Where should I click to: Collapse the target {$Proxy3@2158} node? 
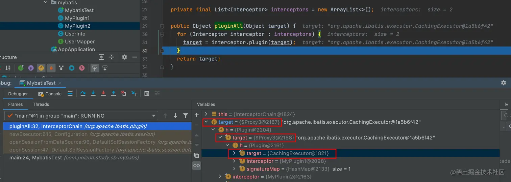220,138
